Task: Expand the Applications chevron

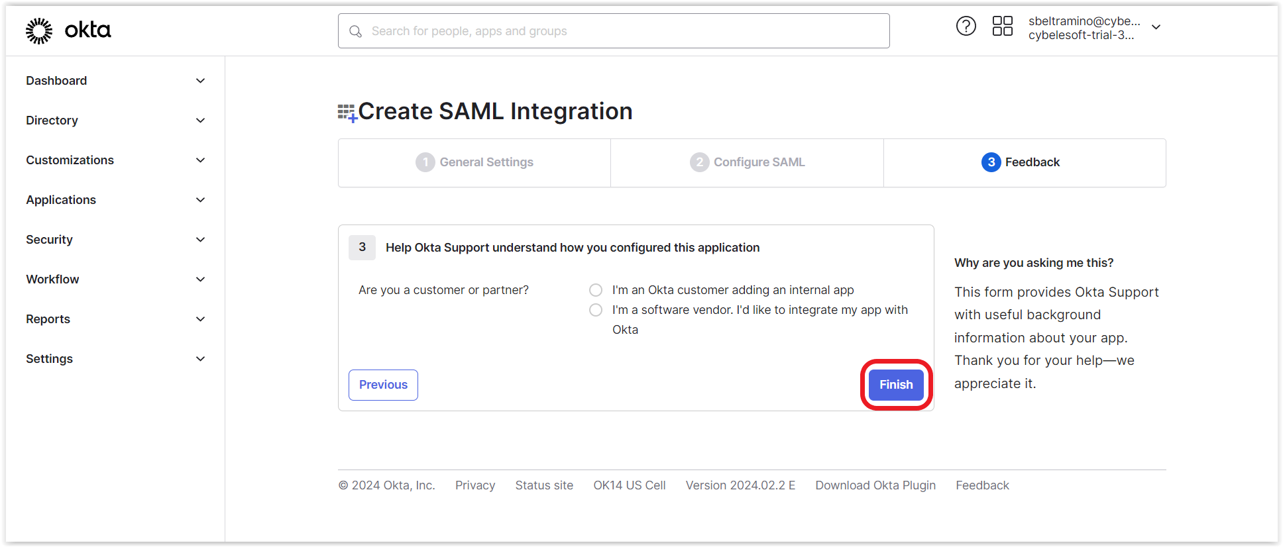Action: pyautogui.click(x=200, y=200)
